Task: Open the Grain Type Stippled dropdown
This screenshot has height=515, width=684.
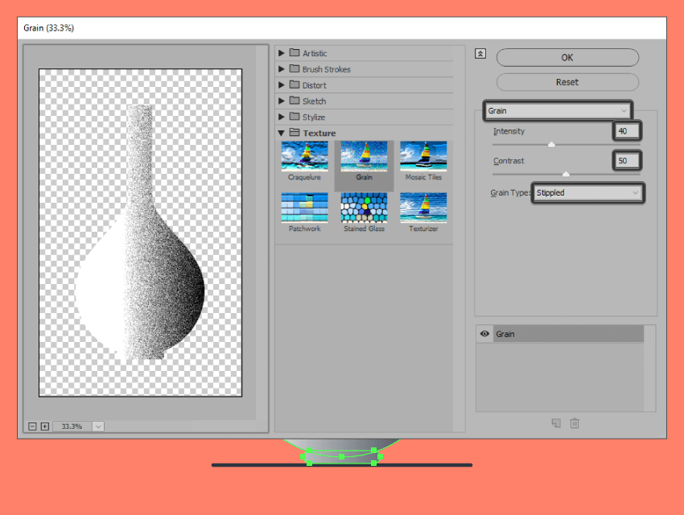Action: (x=587, y=193)
